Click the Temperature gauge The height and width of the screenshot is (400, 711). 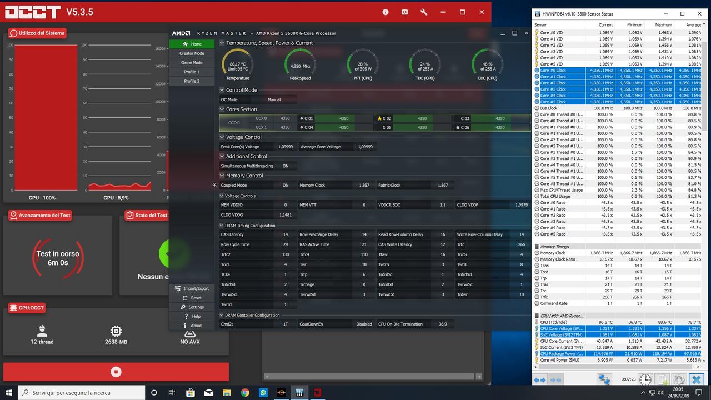[237, 64]
